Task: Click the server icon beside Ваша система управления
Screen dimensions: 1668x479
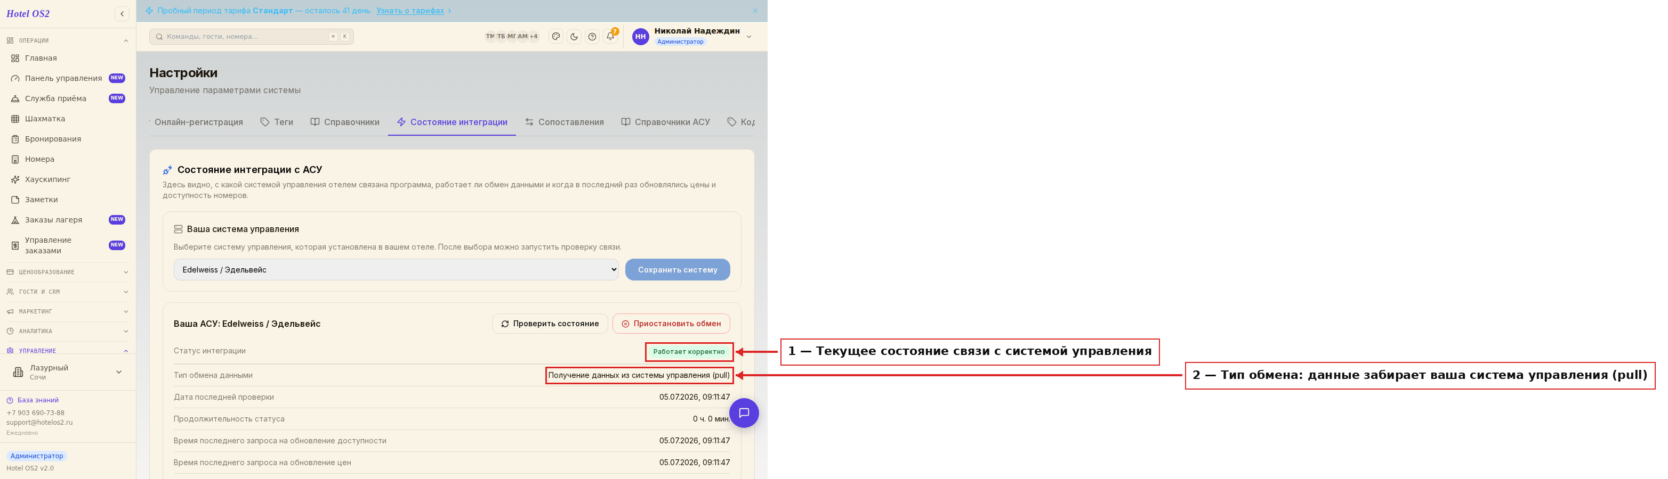Action: coord(178,229)
